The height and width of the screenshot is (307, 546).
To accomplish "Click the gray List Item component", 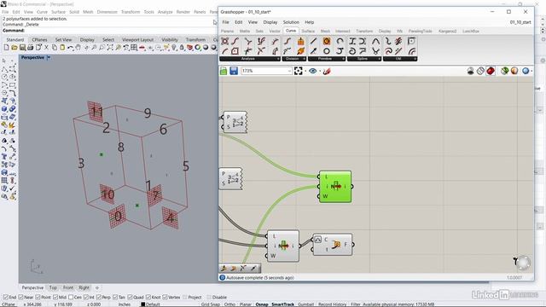I will coord(283,246).
